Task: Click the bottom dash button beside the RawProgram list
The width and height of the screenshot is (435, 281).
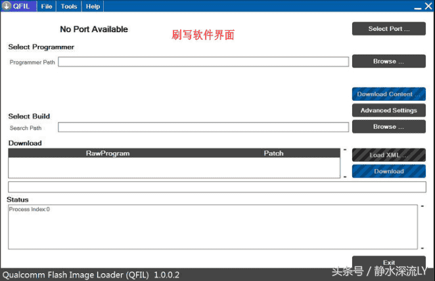Action: pos(345,176)
